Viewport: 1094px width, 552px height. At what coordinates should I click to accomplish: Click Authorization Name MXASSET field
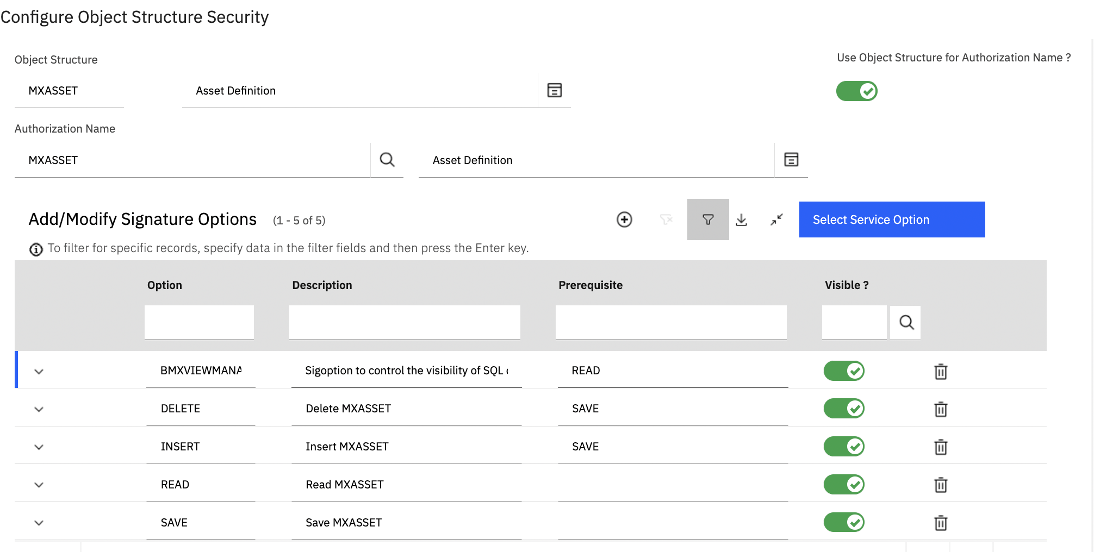[x=192, y=160]
